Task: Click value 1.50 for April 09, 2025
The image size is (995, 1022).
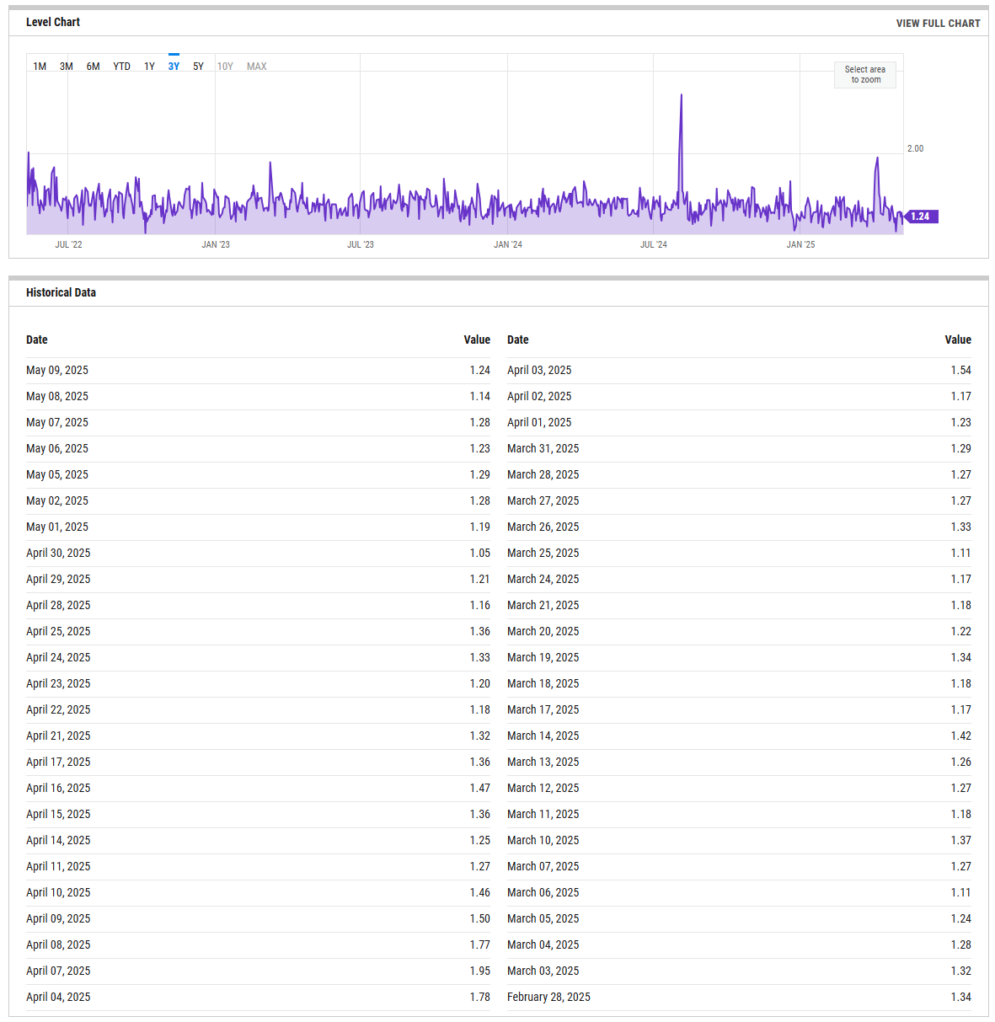Action: (480, 918)
